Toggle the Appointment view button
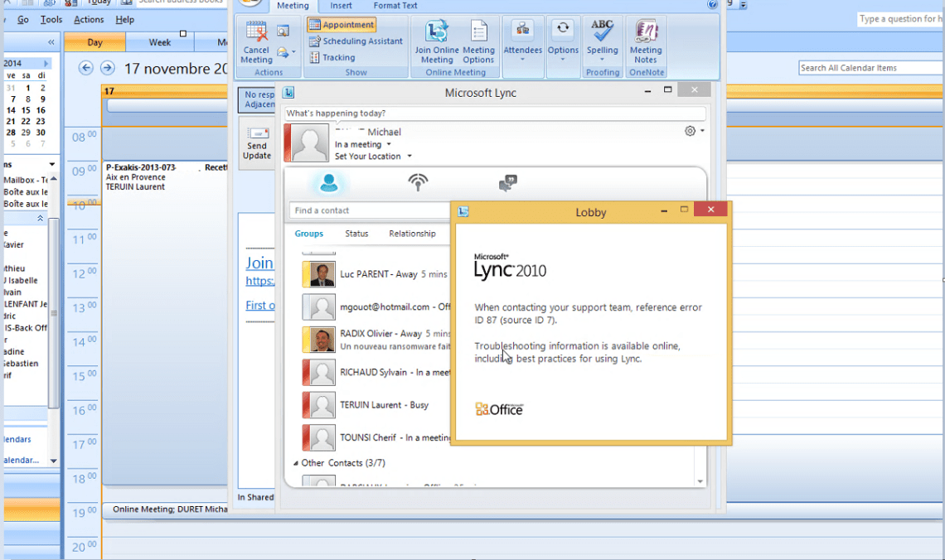This screenshot has width=945, height=560. click(x=342, y=25)
